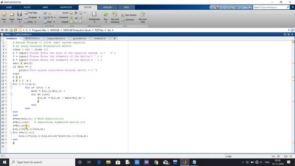Expand the Breakpoints dropdown arrow
The image size is (295, 166).
point(94,22)
